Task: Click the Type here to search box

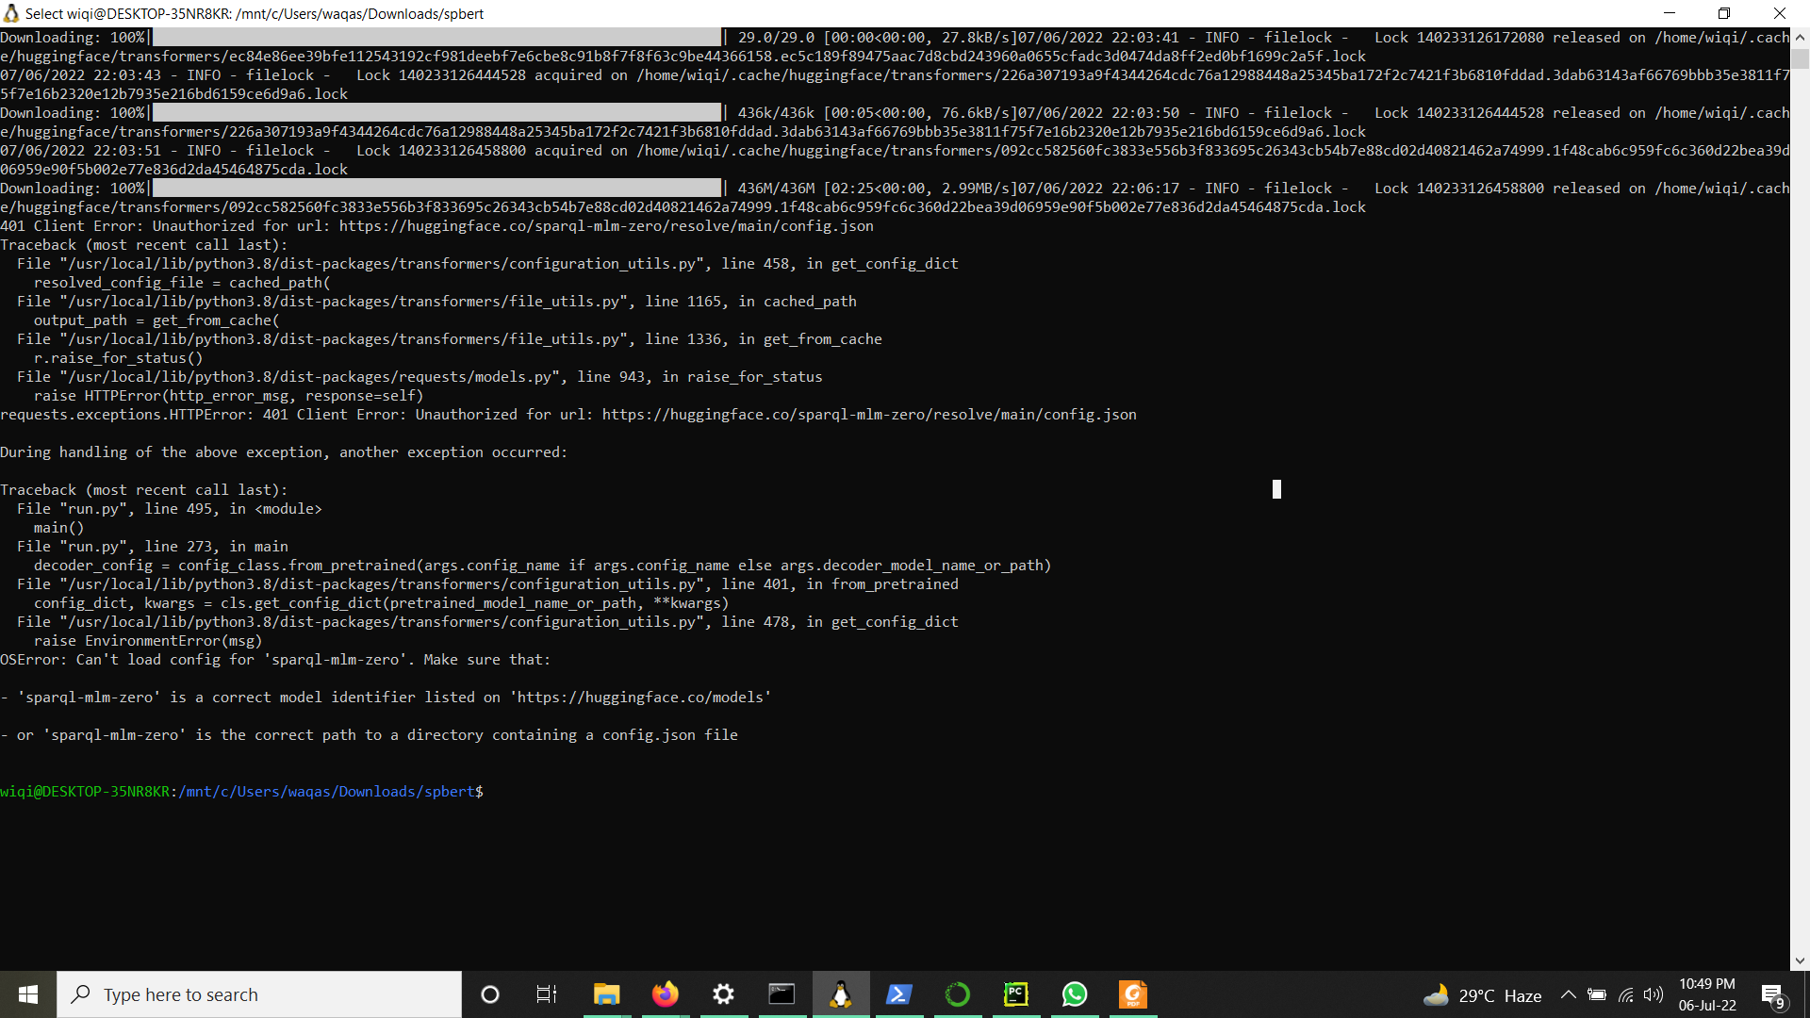Action: coord(259,994)
